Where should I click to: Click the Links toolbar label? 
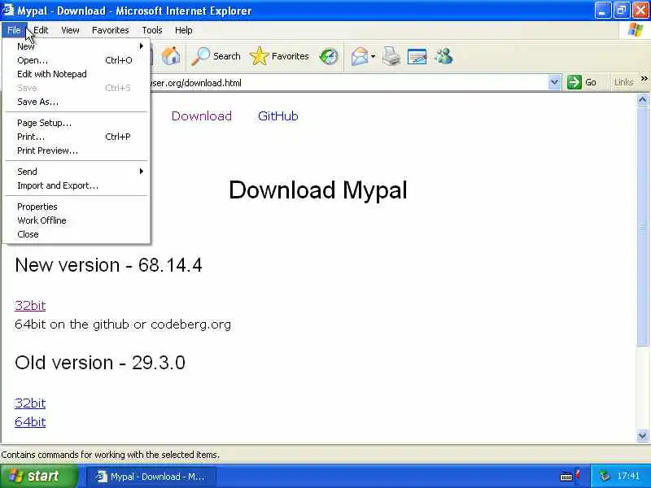(623, 82)
